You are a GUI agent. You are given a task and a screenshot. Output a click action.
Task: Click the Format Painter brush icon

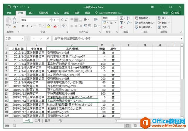click(15, 27)
